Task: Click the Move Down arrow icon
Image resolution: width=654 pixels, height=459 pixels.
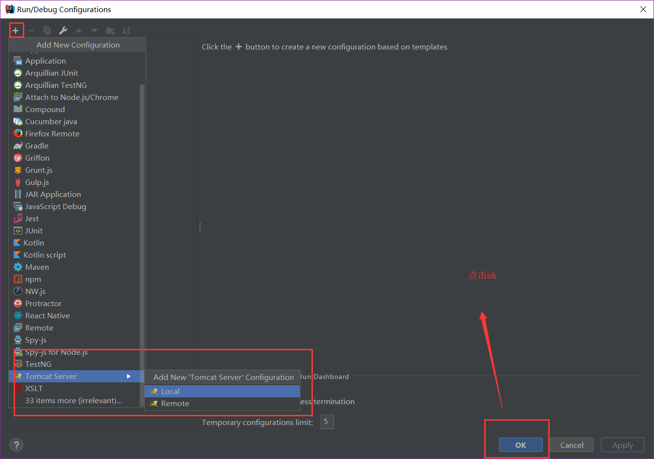Action: (x=95, y=31)
